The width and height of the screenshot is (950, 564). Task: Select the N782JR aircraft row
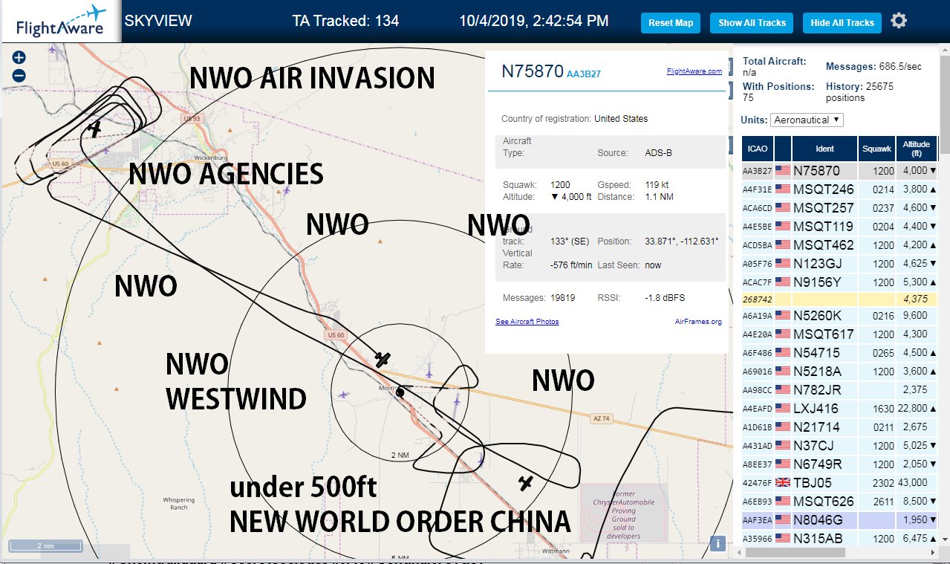(839, 390)
